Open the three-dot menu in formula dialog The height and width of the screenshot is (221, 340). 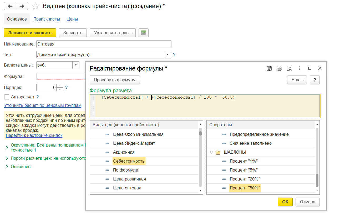click(300, 68)
